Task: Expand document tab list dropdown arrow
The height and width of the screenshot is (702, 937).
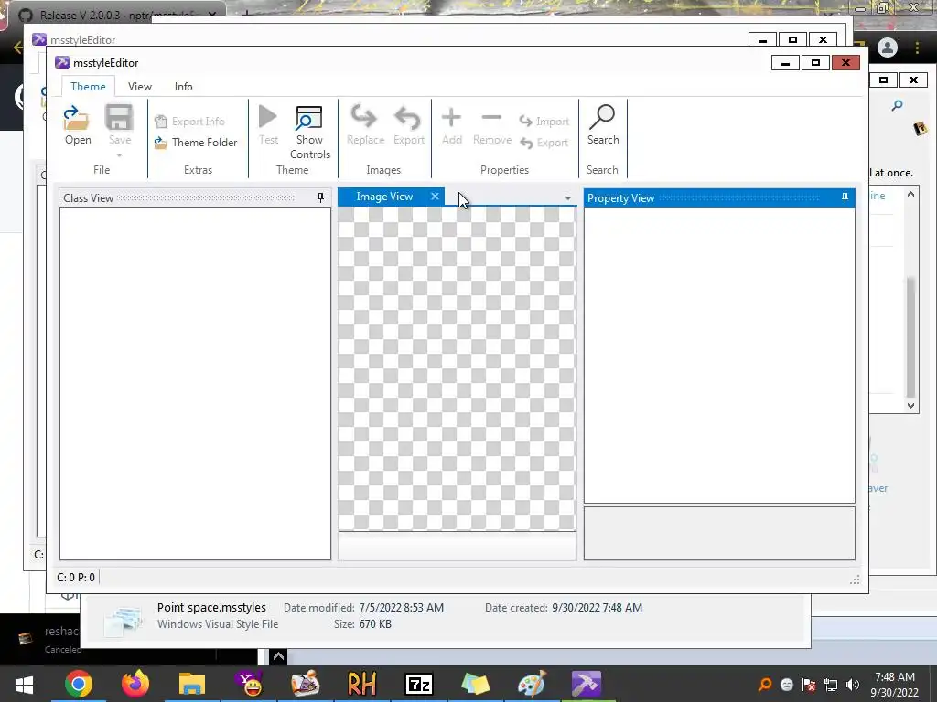Action: coord(567,197)
